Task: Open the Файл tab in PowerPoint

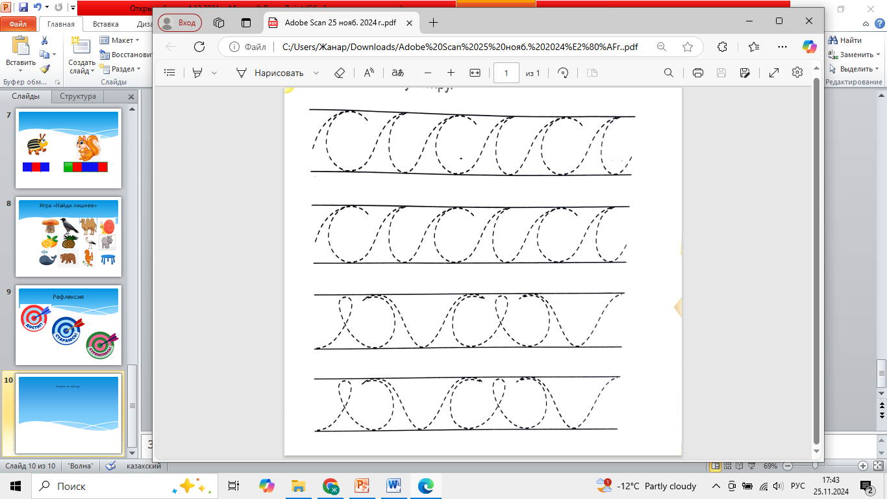Action: pos(18,24)
